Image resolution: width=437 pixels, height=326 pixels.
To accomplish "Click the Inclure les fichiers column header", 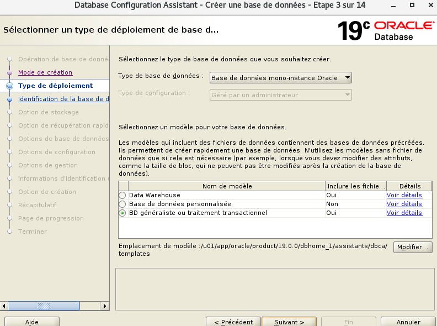I will [x=356, y=186].
